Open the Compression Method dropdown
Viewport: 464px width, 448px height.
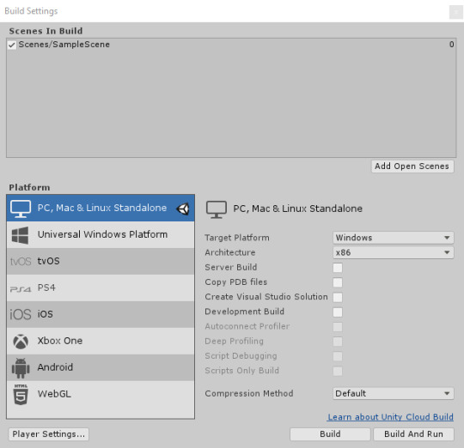[393, 394]
